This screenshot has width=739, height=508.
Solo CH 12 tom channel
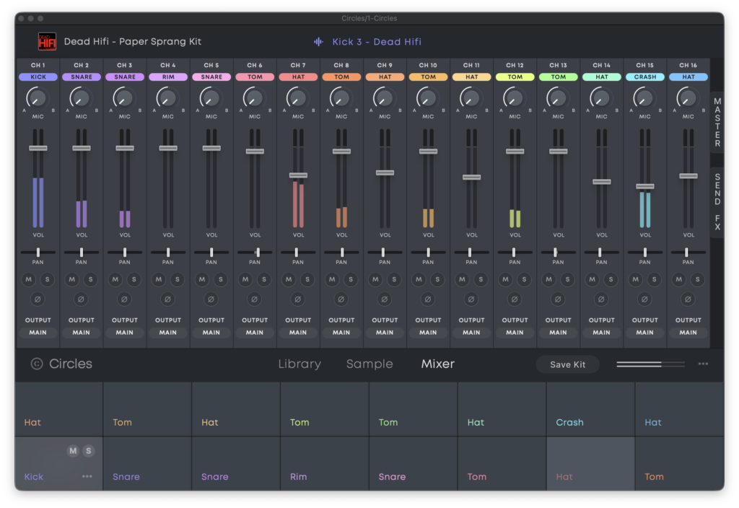[524, 279]
